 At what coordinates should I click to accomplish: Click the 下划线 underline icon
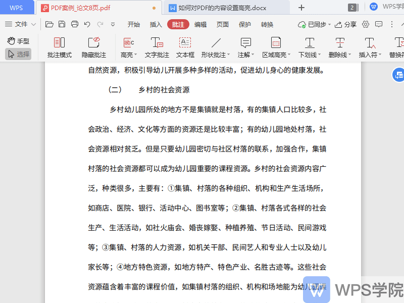click(310, 43)
